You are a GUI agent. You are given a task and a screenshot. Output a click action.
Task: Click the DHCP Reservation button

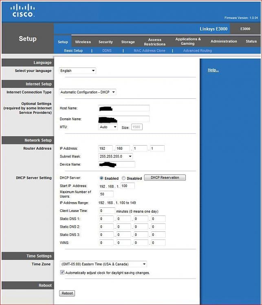coord(165,177)
